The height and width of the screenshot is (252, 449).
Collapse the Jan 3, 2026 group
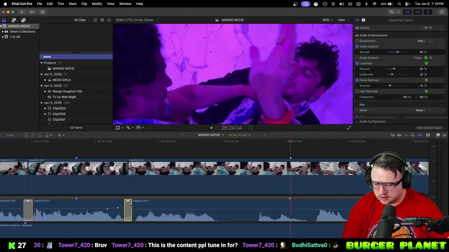pyautogui.click(x=41, y=103)
